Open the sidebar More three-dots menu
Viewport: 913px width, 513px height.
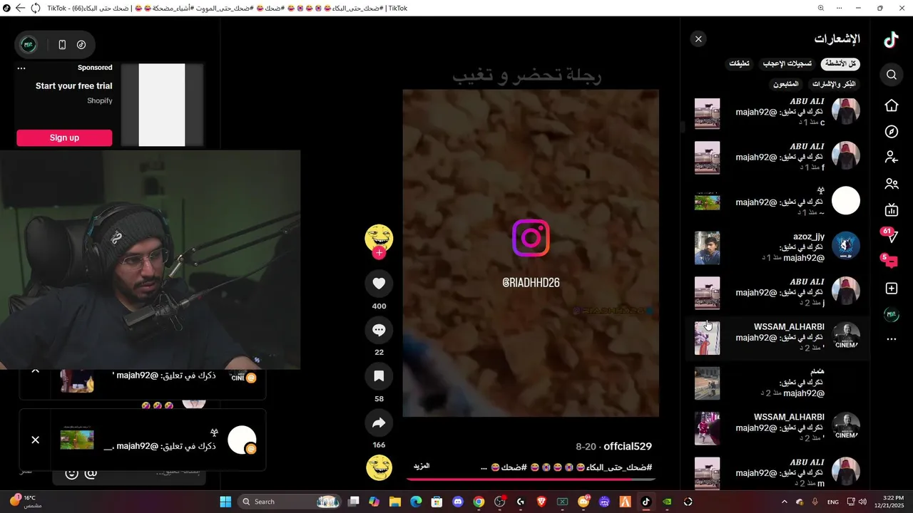coord(892,340)
